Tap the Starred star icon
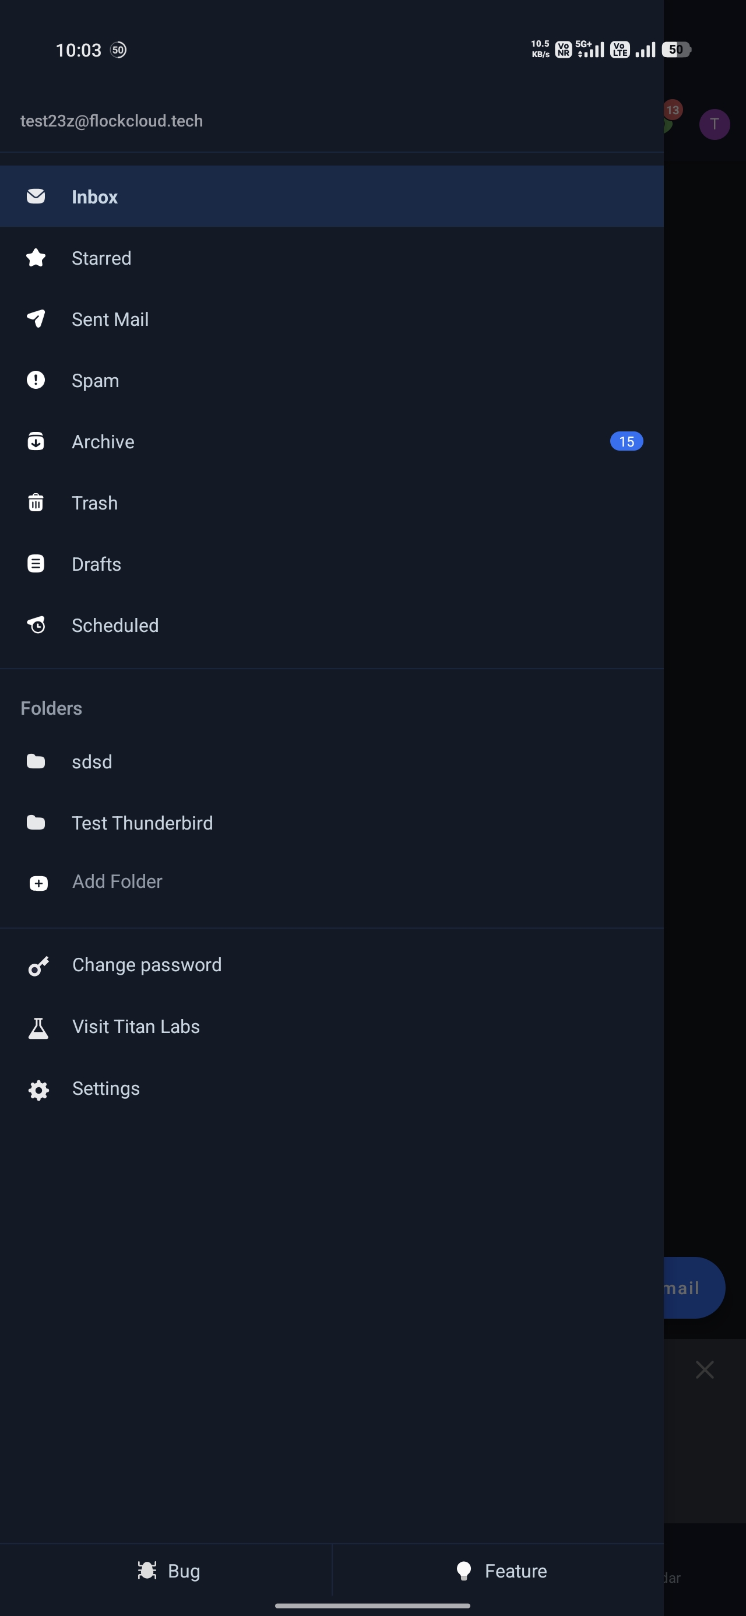The height and width of the screenshot is (1616, 746). (36, 258)
